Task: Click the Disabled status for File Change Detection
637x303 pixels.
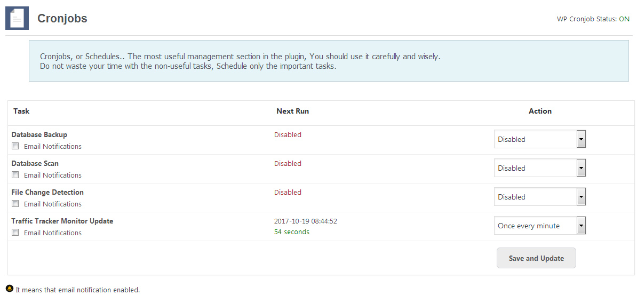Action: tap(288, 192)
